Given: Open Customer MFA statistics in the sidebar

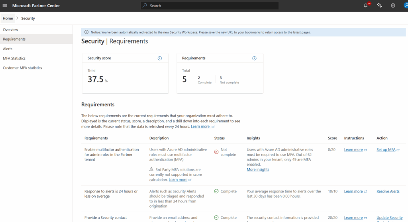Looking at the screenshot, I should coord(36,68).
